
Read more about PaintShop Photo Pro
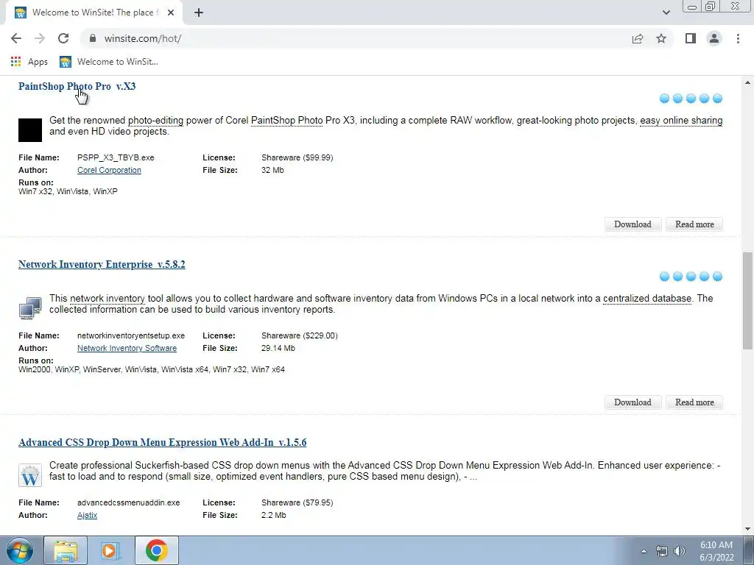(x=694, y=224)
